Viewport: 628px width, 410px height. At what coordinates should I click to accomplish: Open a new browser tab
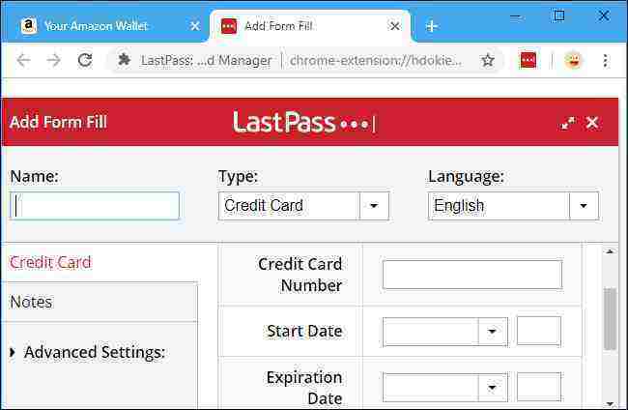coord(431,26)
